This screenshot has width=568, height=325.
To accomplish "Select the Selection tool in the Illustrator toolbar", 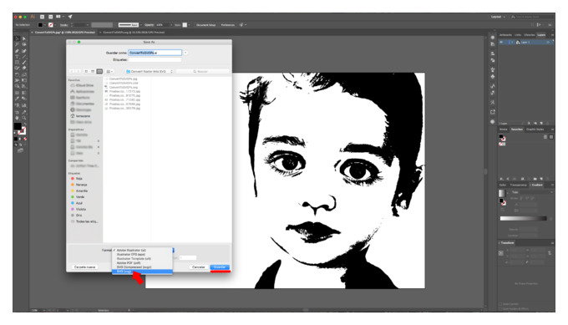I will 17,38.
